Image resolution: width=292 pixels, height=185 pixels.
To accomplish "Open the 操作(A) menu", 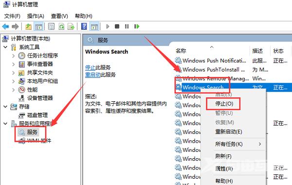I will (x=36, y=16).
